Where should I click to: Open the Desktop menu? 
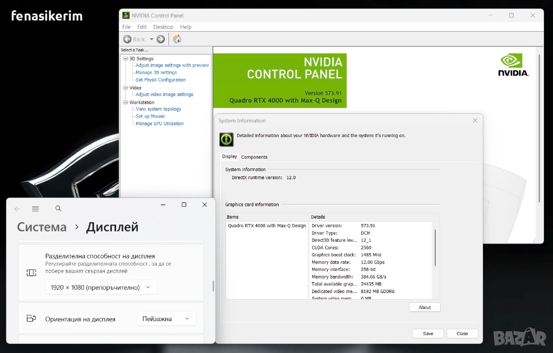click(163, 27)
